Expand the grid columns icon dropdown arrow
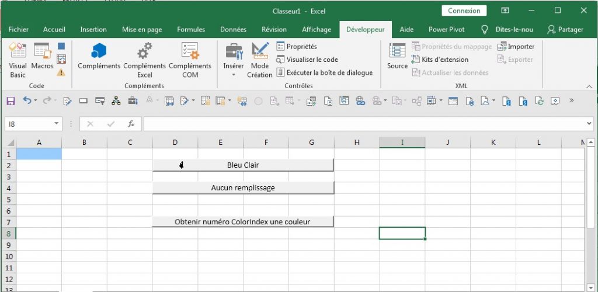Viewport: 598px width, 292px height. 441,100
